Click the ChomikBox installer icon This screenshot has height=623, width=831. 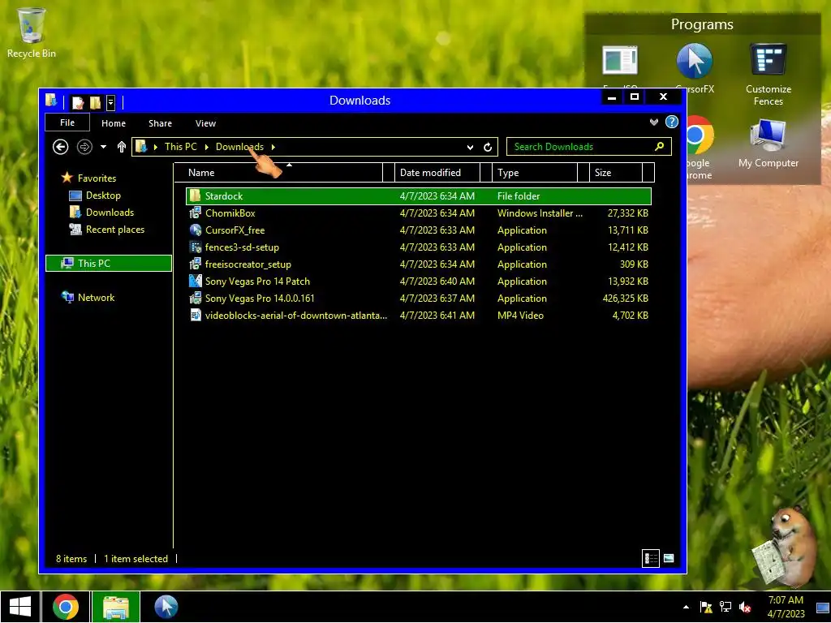195,213
